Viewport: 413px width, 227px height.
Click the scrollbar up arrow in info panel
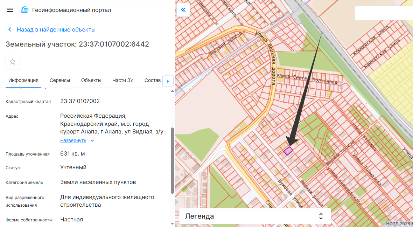tap(172, 91)
